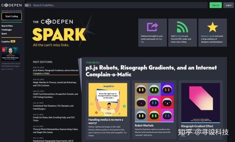The width and height of the screenshot is (235, 142).
Task: Open the Robot Warhols thumbnail
Action: [x=154, y=102]
